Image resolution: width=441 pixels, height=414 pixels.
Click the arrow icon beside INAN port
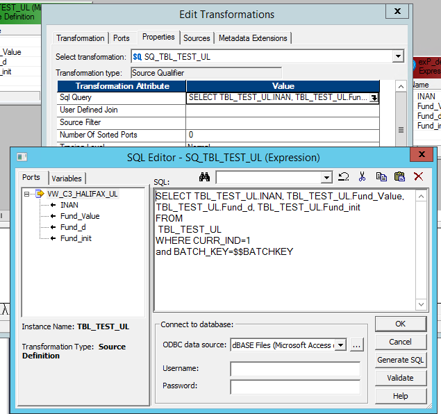point(53,205)
